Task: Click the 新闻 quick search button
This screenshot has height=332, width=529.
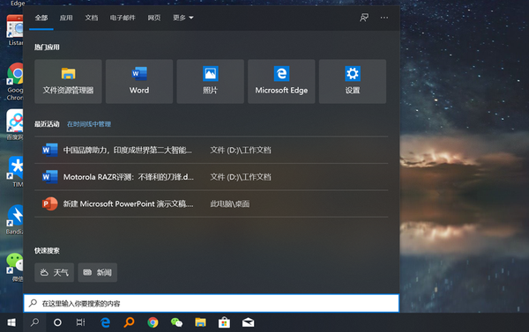Action: pyautogui.click(x=98, y=272)
